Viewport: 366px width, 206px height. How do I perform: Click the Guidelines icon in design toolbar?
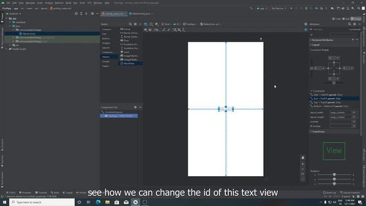[184, 30]
